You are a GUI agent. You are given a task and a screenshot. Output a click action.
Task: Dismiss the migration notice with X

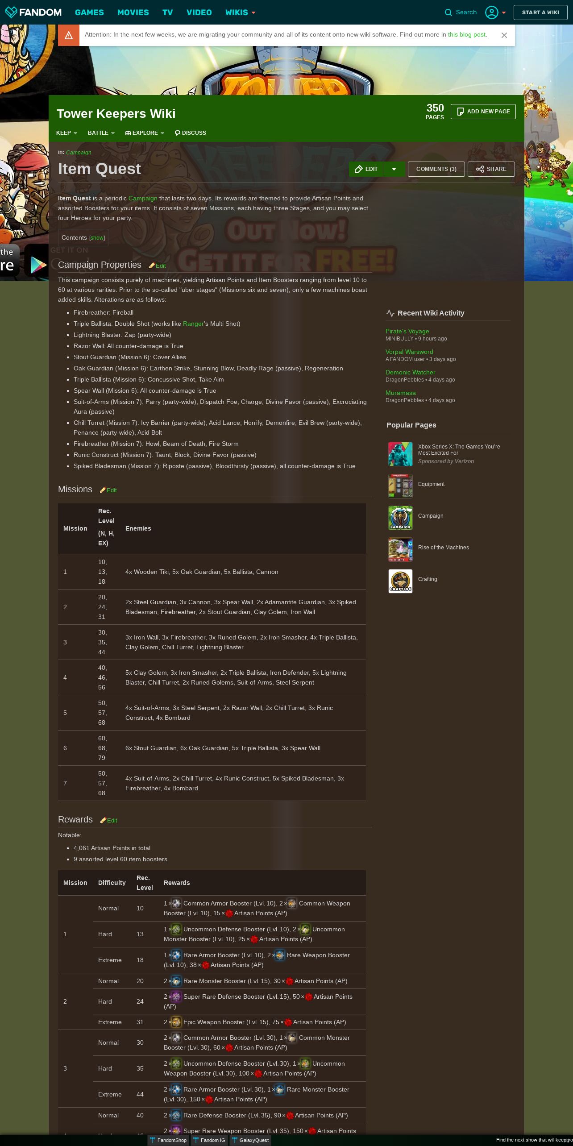point(504,35)
